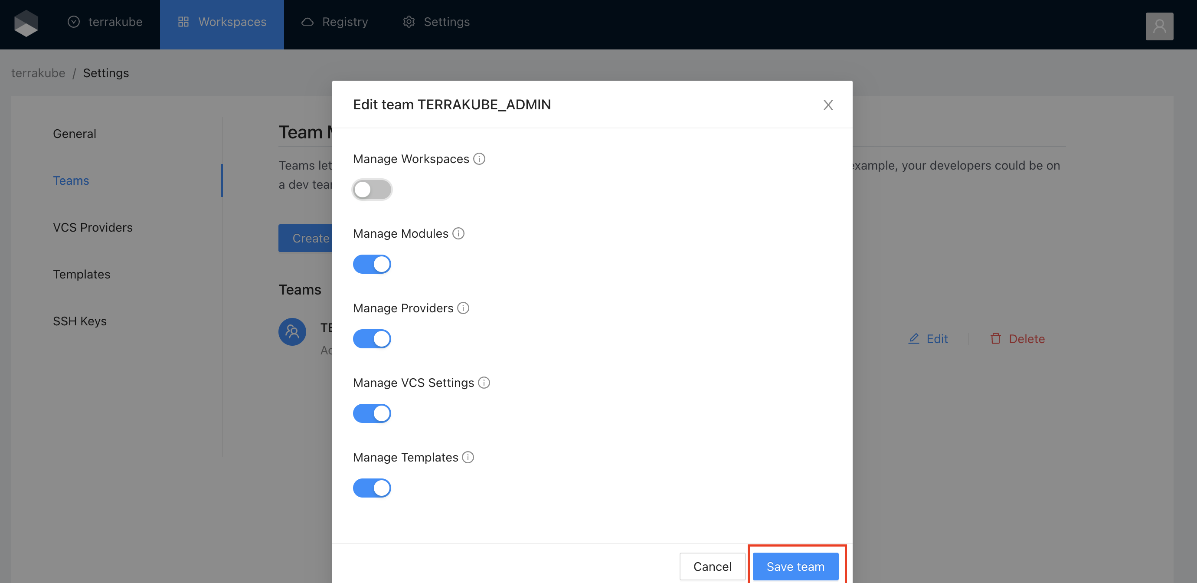Image resolution: width=1197 pixels, height=583 pixels.
Task: Click the Terrakube logo icon
Action: point(26,23)
